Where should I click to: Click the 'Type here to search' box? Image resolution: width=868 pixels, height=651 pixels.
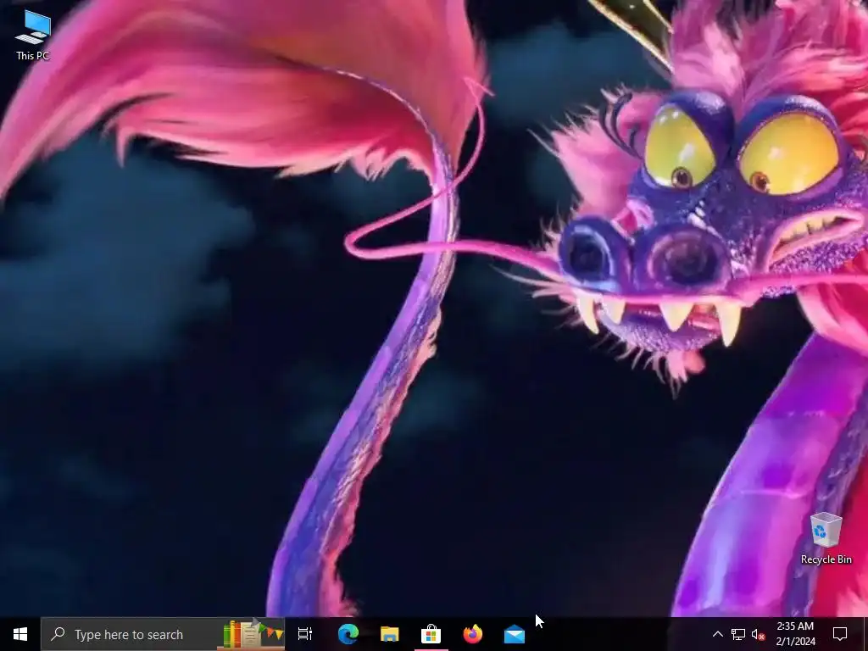[x=163, y=634]
